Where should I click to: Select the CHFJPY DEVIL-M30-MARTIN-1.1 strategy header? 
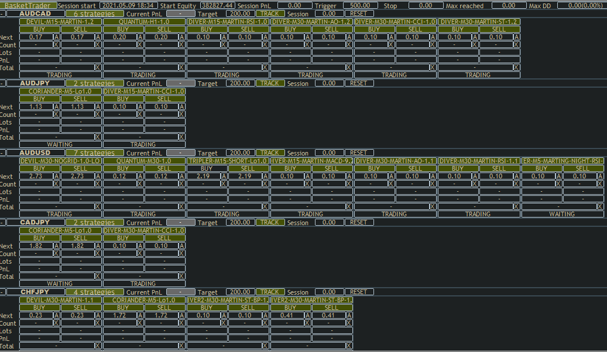(60, 300)
